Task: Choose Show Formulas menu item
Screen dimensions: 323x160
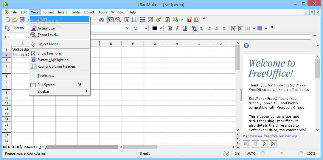Action: coord(60,53)
